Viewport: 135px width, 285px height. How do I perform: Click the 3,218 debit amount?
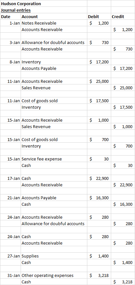coord(99,276)
